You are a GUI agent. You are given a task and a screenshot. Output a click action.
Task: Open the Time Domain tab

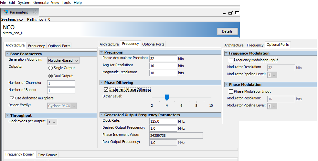tap(48, 155)
